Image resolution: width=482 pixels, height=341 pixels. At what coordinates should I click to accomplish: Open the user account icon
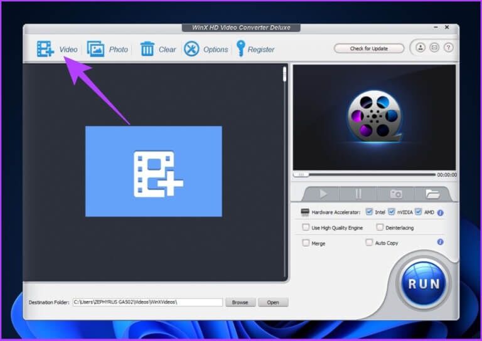click(420, 48)
